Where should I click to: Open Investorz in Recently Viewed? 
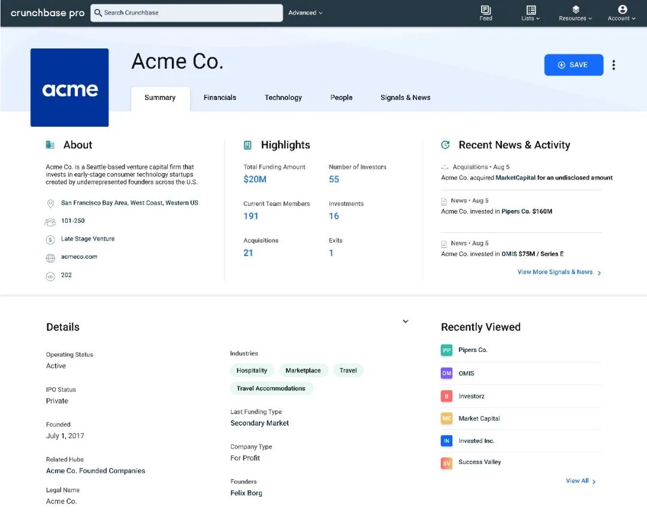[471, 396]
